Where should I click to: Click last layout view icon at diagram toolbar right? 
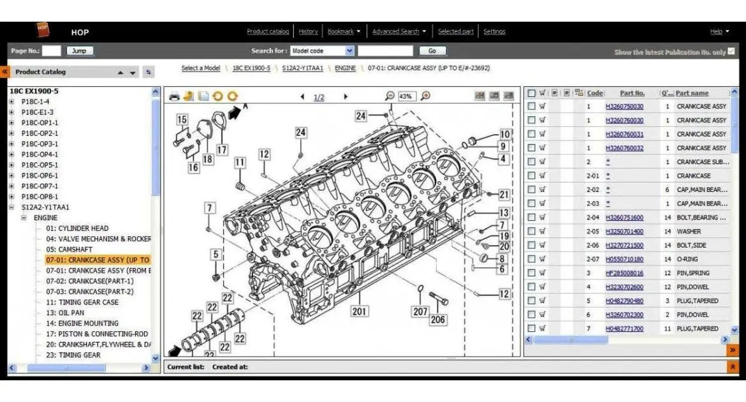509,96
